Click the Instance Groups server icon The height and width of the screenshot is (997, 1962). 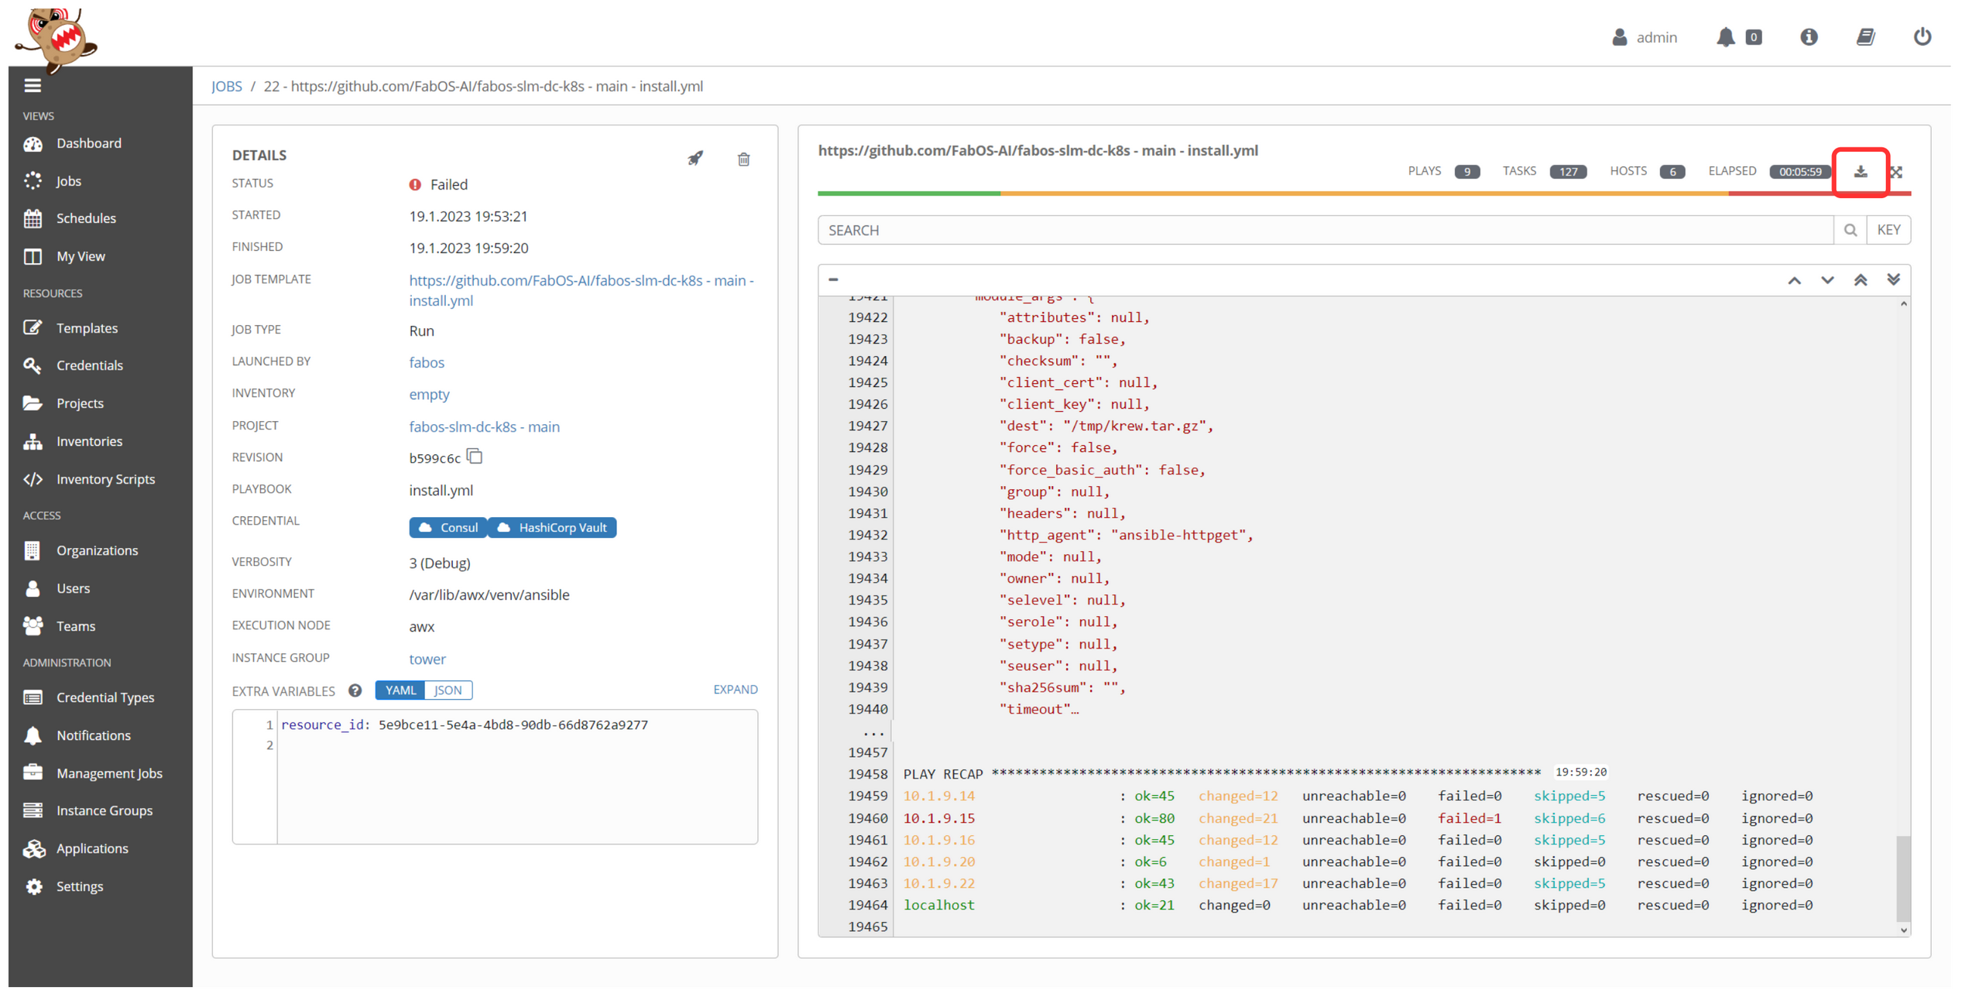pyautogui.click(x=33, y=810)
